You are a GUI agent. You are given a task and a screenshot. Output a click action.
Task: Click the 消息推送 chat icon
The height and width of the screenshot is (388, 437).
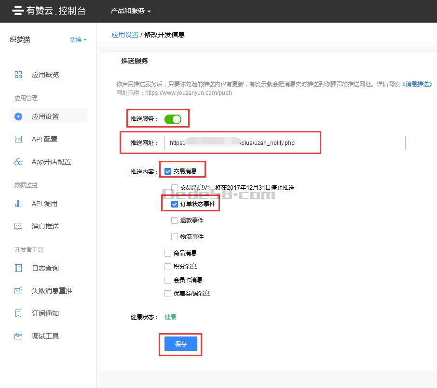[18, 226]
